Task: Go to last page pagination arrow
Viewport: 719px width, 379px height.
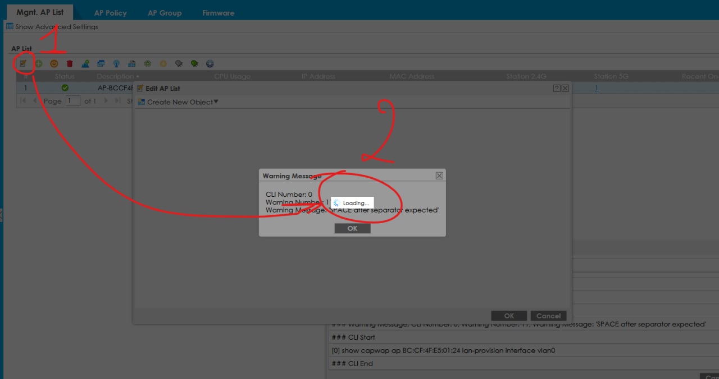Action: [x=117, y=101]
